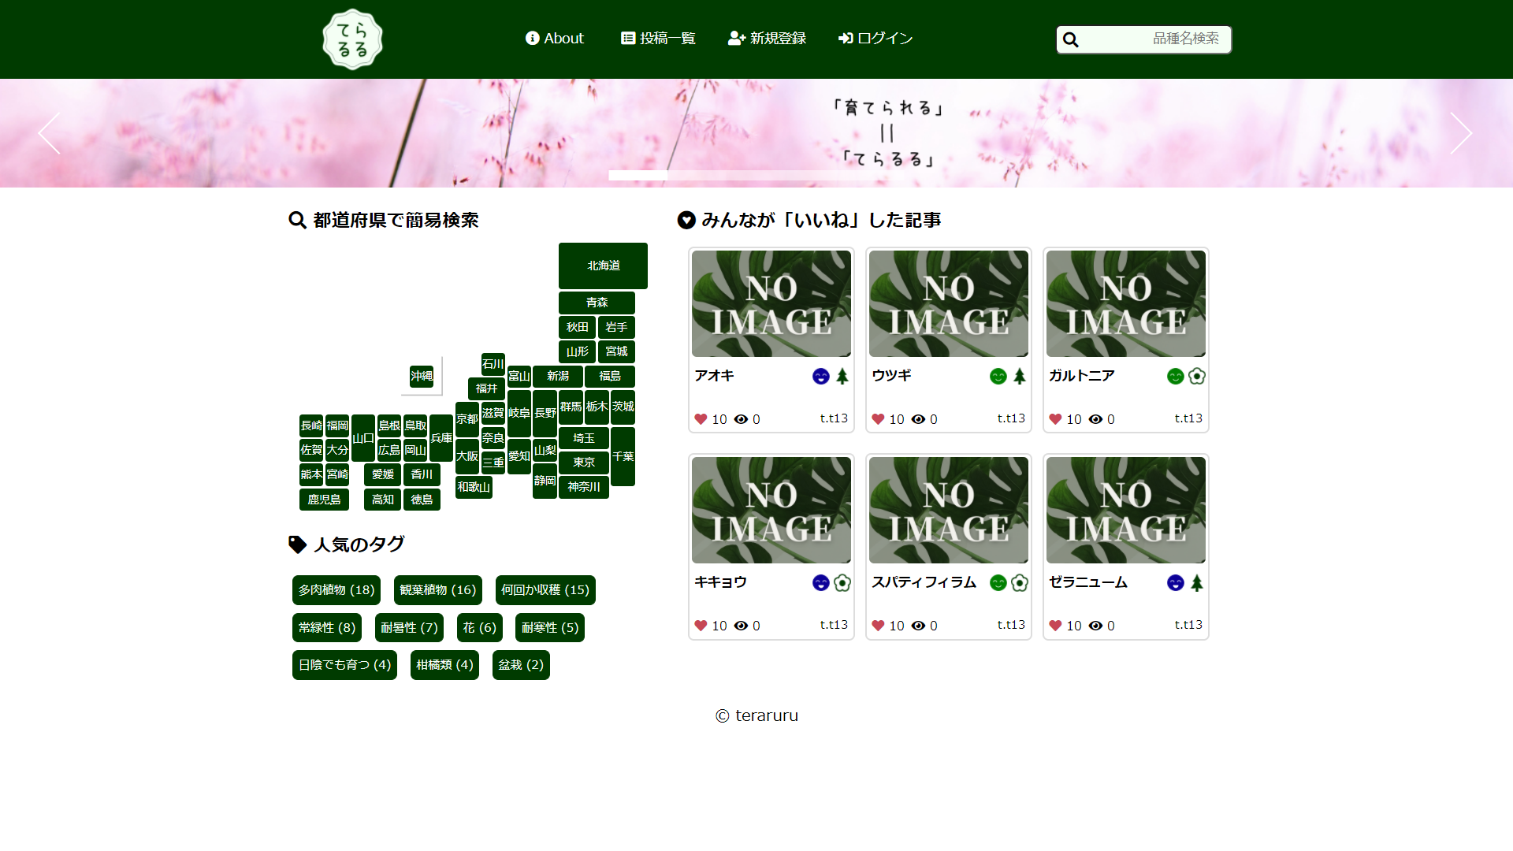This screenshot has width=1513, height=851.
Task: Click the てらるる site logo
Action: (x=352, y=39)
